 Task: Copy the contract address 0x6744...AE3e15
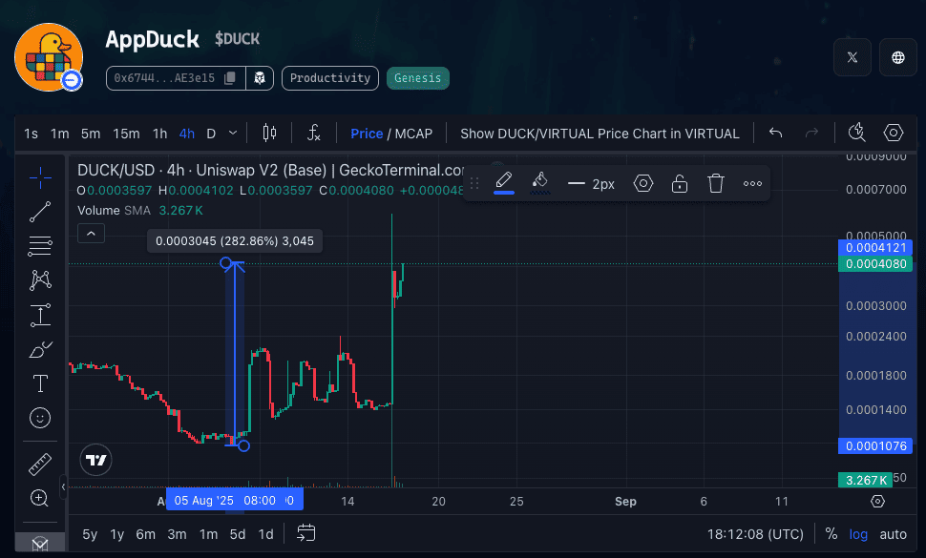click(229, 78)
